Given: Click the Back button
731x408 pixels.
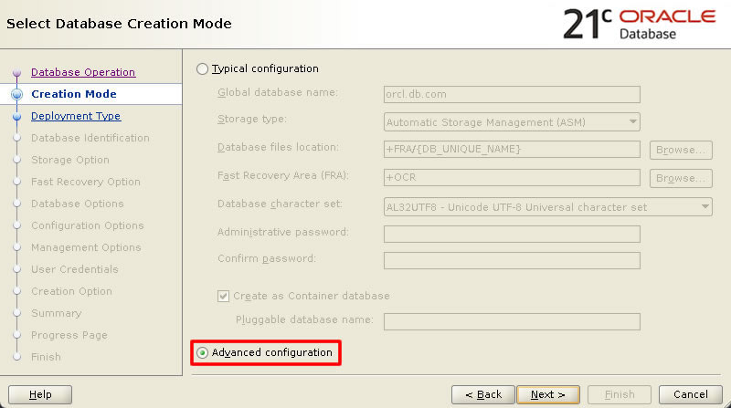Looking at the screenshot, I should (x=483, y=394).
